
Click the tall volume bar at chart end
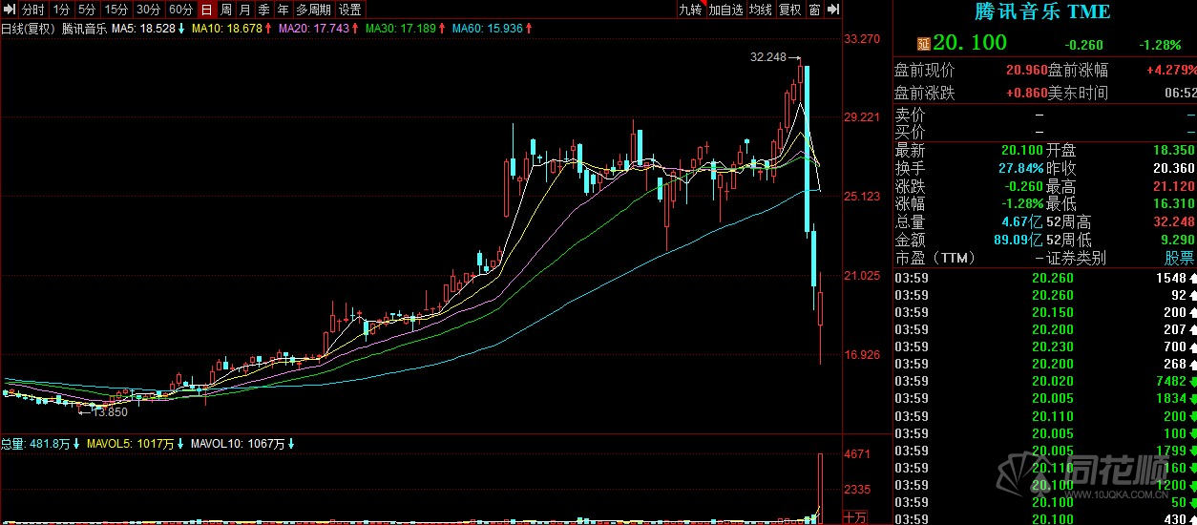821,488
